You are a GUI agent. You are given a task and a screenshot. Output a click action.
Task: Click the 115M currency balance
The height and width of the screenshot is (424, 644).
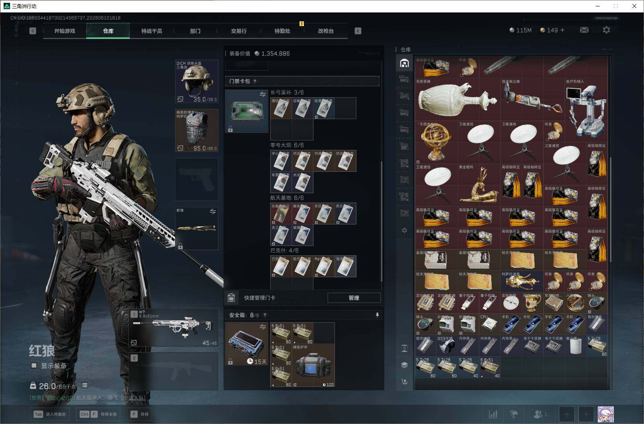pyautogui.click(x=520, y=30)
